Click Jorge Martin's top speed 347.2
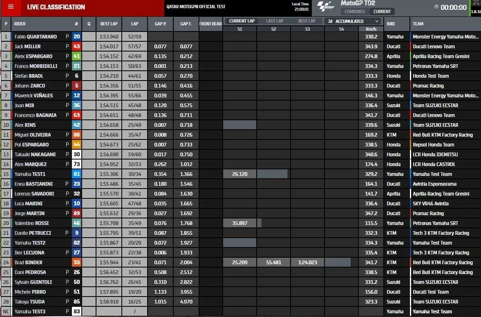 (x=371, y=214)
